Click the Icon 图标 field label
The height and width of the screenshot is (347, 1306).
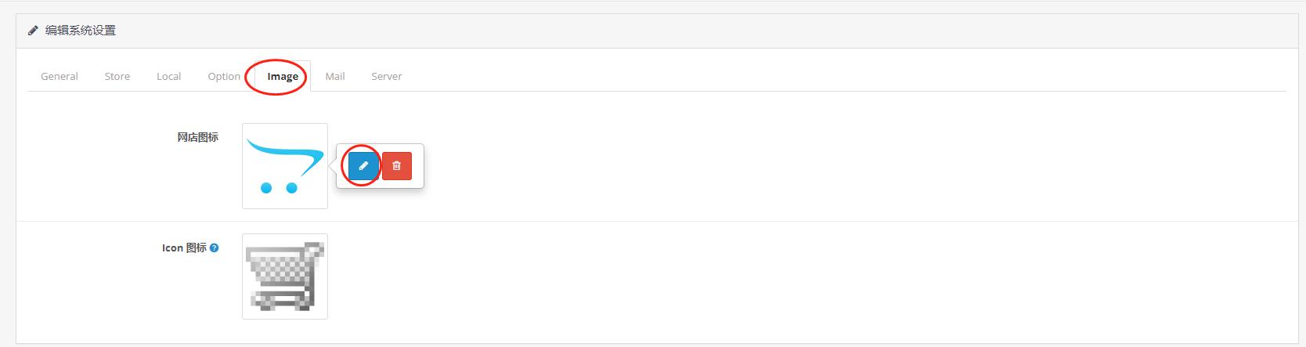tap(184, 248)
